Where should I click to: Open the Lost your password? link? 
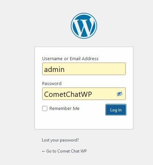[x=60, y=140]
